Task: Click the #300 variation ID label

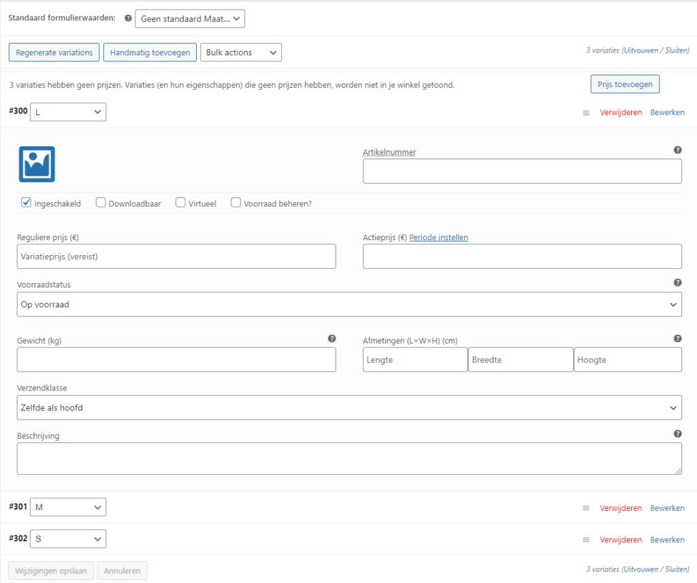Action: click(x=18, y=111)
